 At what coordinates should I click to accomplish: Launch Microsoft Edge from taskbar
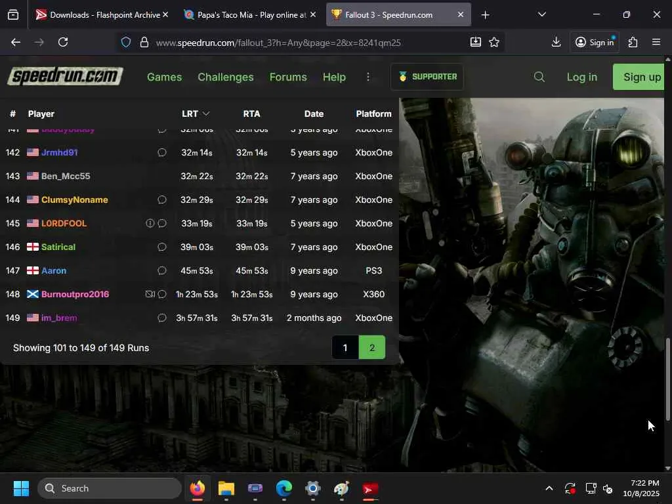coord(283,488)
